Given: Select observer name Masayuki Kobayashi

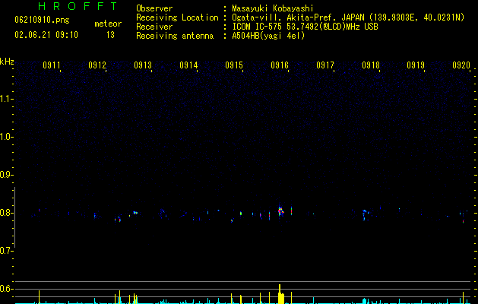Looking at the screenshot, I should (x=272, y=8).
